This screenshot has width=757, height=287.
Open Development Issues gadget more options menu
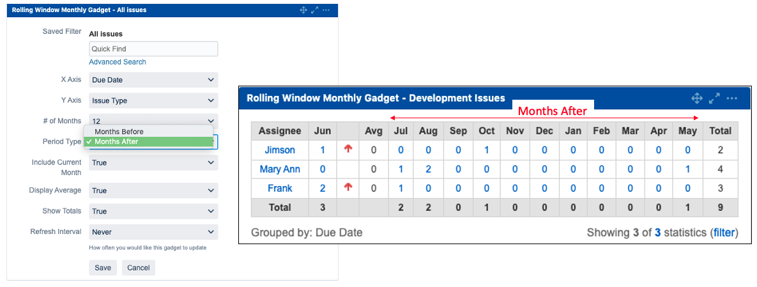[x=732, y=98]
